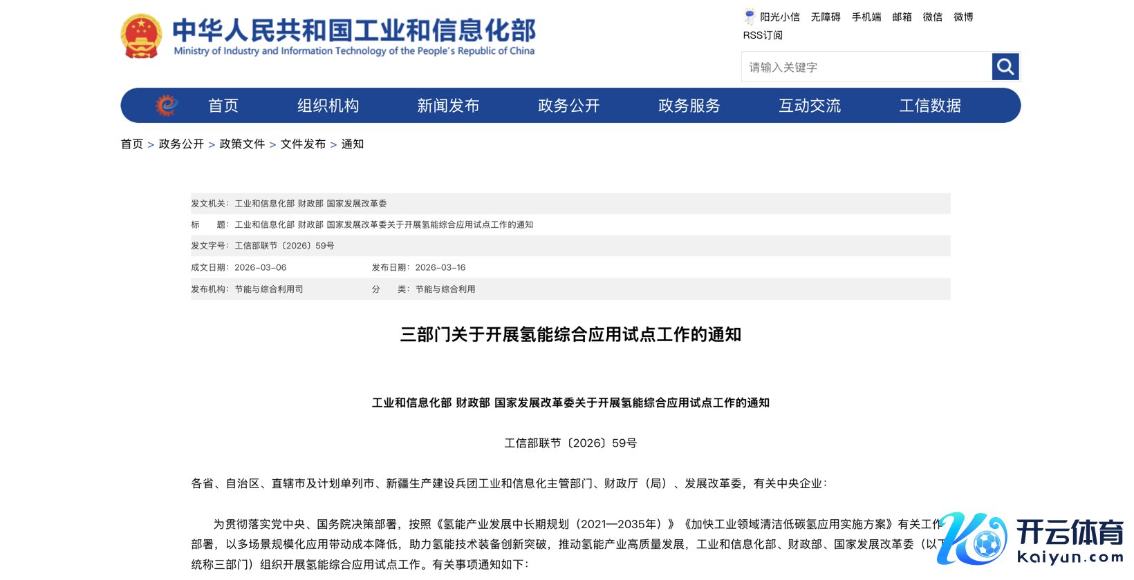1134x580 pixels.
Task: Click the keyword search input field
Action: click(x=866, y=67)
